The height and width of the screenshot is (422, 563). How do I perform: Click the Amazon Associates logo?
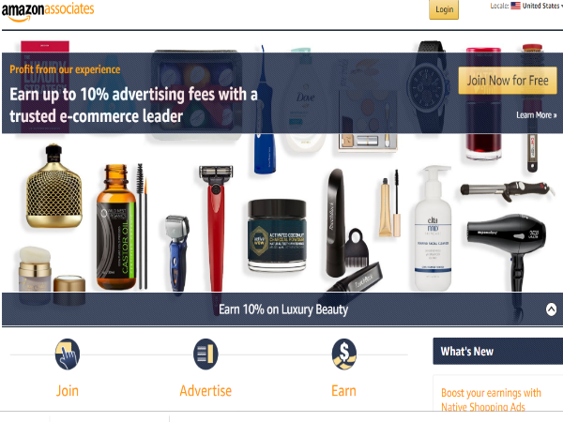point(48,11)
